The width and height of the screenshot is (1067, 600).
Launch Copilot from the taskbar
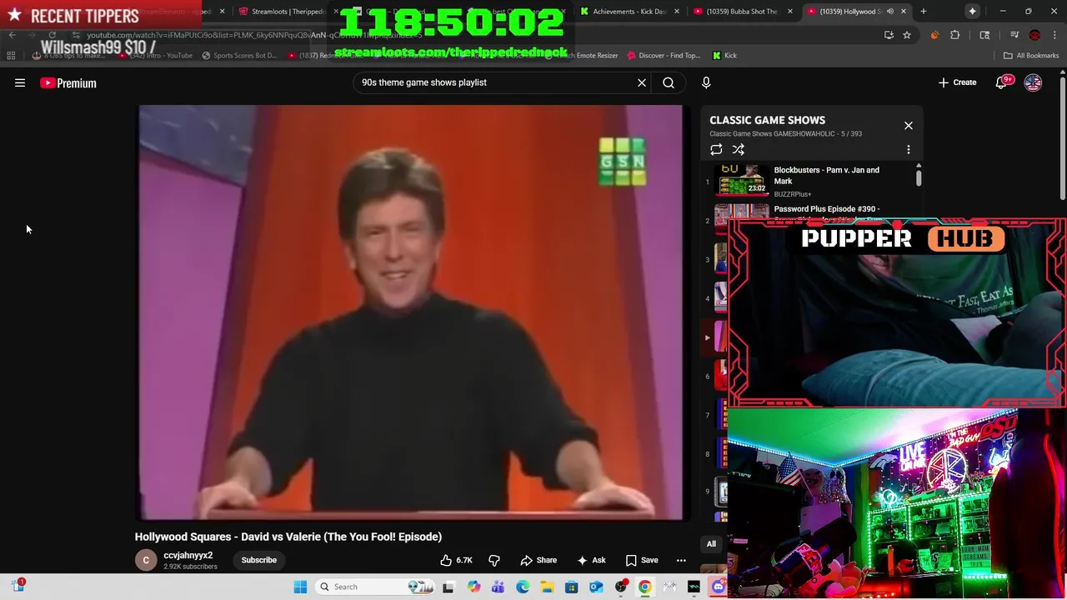pyautogui.click(x=474, y=587)
